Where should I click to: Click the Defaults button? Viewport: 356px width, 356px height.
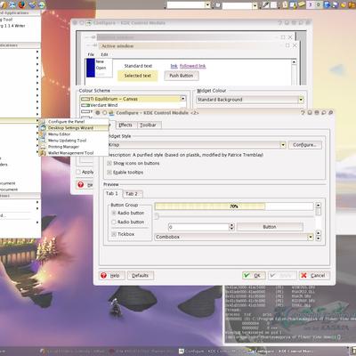(x=141, y=276)
